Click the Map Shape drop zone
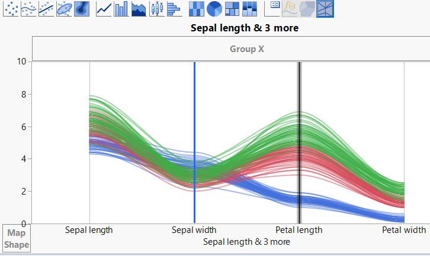 pyautogui.click(x=16, y=239)
